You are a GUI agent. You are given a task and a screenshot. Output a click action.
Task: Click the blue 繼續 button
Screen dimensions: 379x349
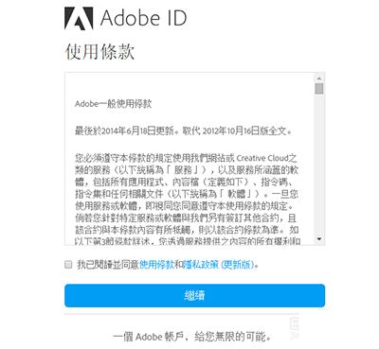point(194,295)
